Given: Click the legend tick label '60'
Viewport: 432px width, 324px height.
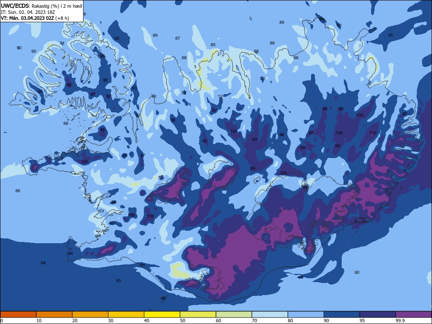Looking at the screenshot, I should click(x=219, y=321).
